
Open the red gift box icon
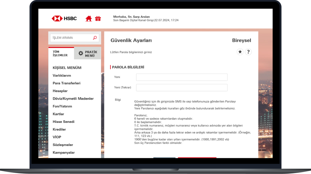[x=98, y=19]
